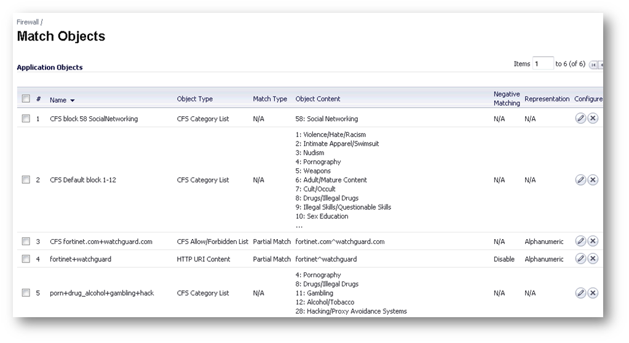Toggle sort arrow beside Name column

click(x=73, y=100)
